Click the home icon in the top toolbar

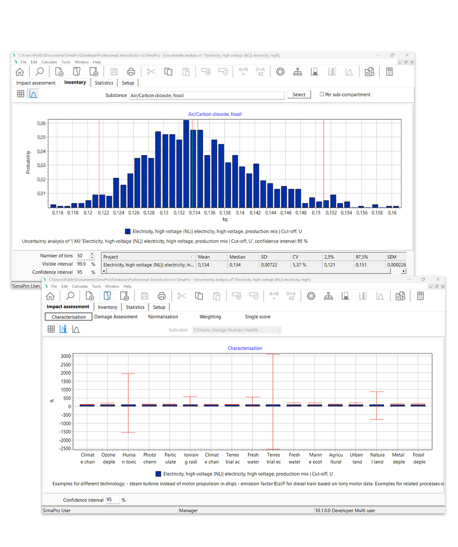[x=20, y=72]
